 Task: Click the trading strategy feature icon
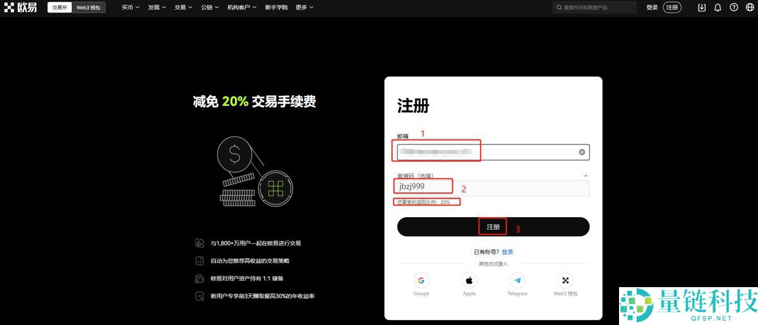point(200,261)
